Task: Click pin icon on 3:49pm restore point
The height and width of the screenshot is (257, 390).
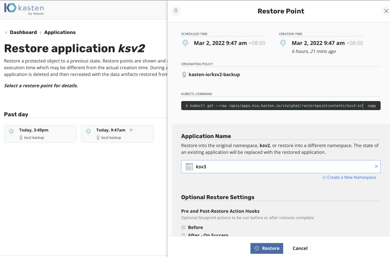Action: point(11,131)
